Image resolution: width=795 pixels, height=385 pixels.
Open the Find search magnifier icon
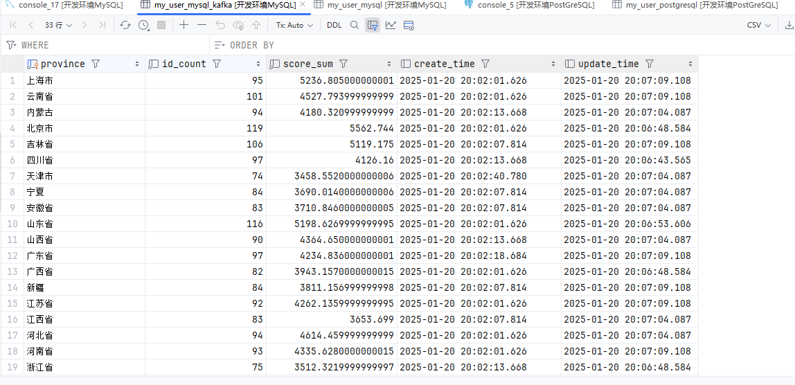355,25
